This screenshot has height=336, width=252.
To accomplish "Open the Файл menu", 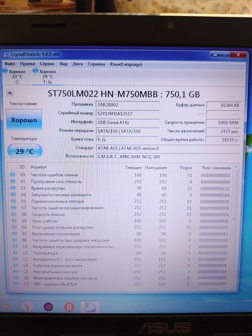I will tap(10, 64).
